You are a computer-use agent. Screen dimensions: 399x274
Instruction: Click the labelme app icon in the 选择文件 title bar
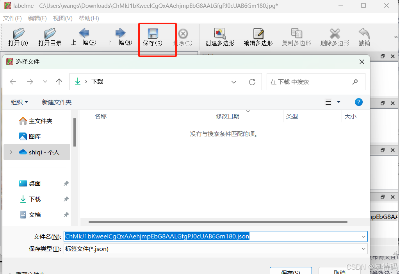pos(10,62)
